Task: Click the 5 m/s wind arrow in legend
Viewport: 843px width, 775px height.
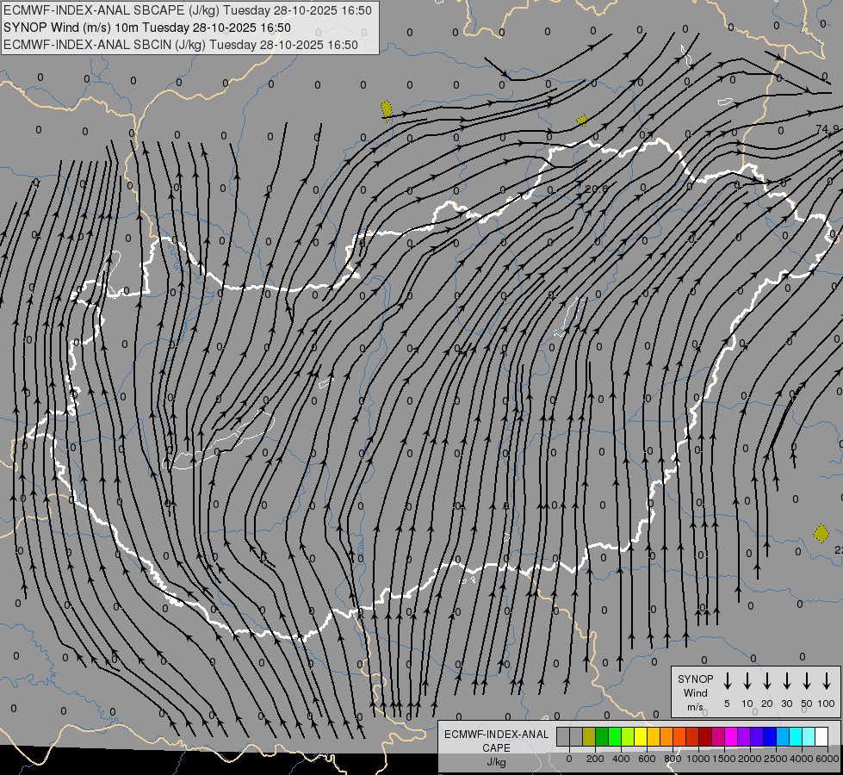Action: [x=727, y=681]
